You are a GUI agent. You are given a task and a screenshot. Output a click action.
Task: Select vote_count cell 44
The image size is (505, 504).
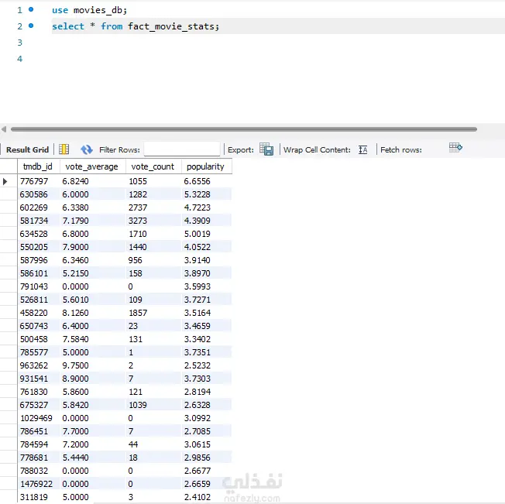pyautogui.click(x=153, y=444)
